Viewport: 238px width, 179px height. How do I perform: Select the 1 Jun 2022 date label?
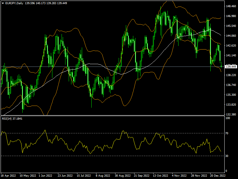pos(46,176)
